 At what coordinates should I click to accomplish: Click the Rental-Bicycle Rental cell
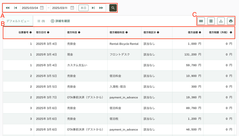pos(124,44)
